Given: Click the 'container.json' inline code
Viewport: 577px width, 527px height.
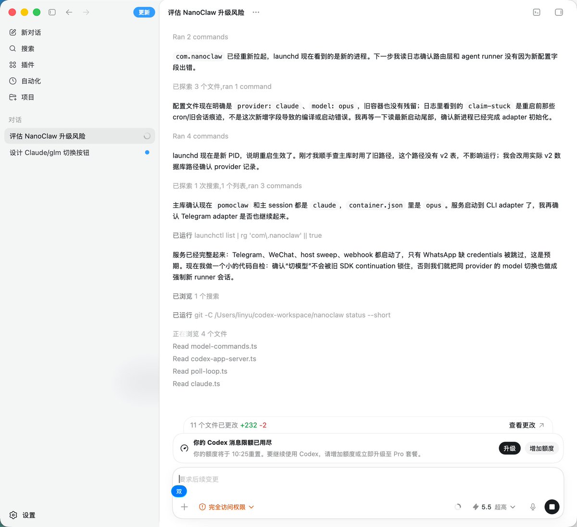Looking at the screenshot, I should [376, 205].
